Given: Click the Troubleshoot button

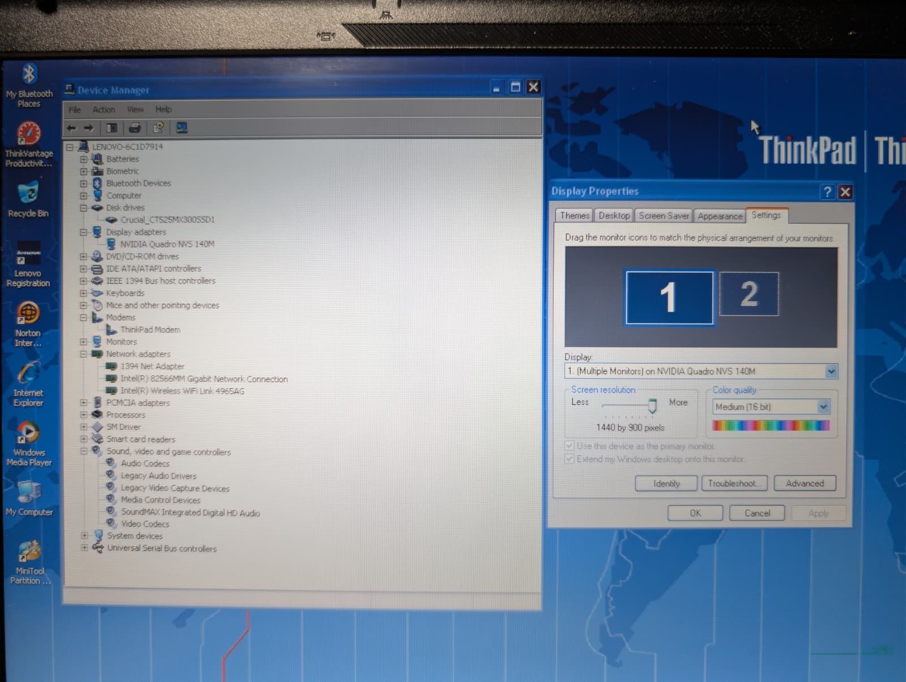Looking at the screenshot, I should tap(734, 483).
